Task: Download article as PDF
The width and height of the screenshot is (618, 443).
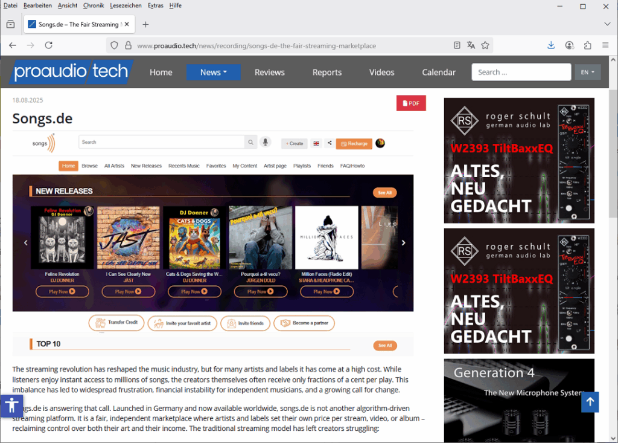Action: pos(411,103)
